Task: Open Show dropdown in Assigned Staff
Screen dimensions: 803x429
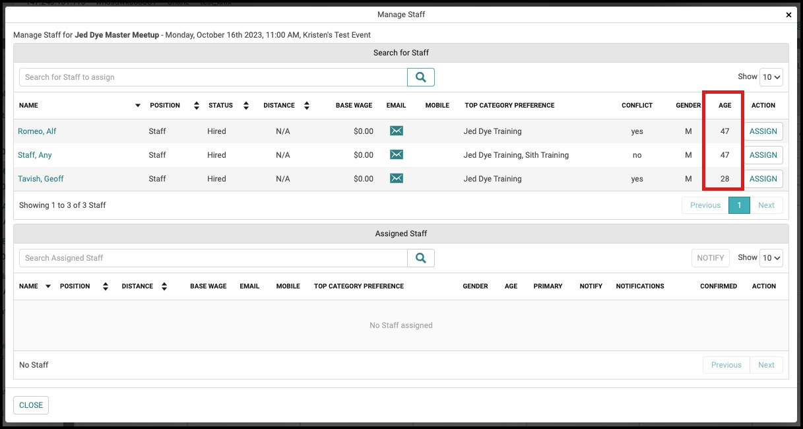Action: point(771,258)
